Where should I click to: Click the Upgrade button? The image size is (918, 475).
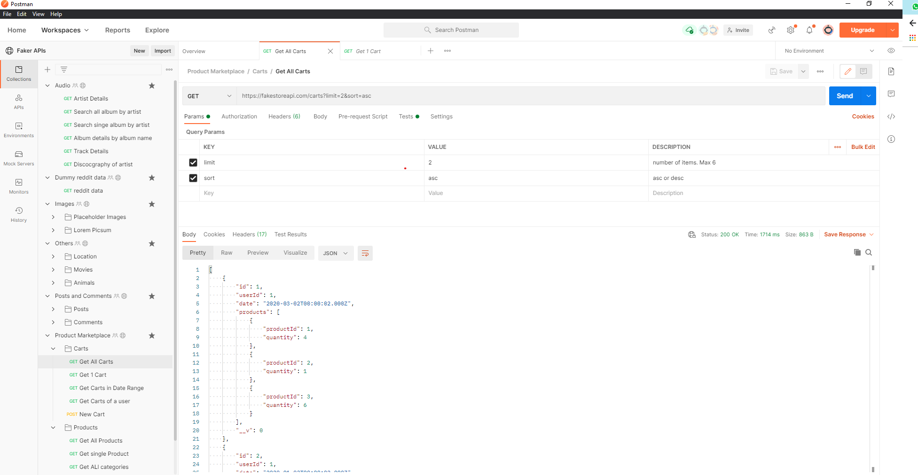click(863, 30)
